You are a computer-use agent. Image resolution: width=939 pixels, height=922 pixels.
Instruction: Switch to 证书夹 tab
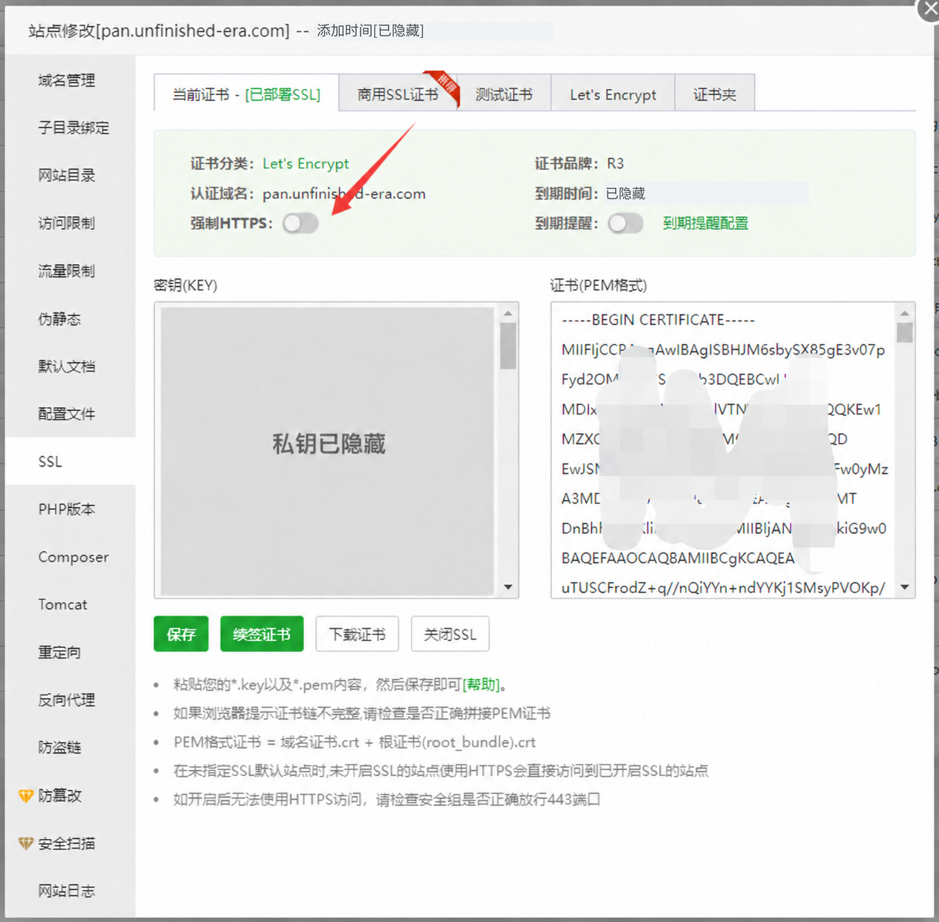pyautogui.click(x=714, y=94)
